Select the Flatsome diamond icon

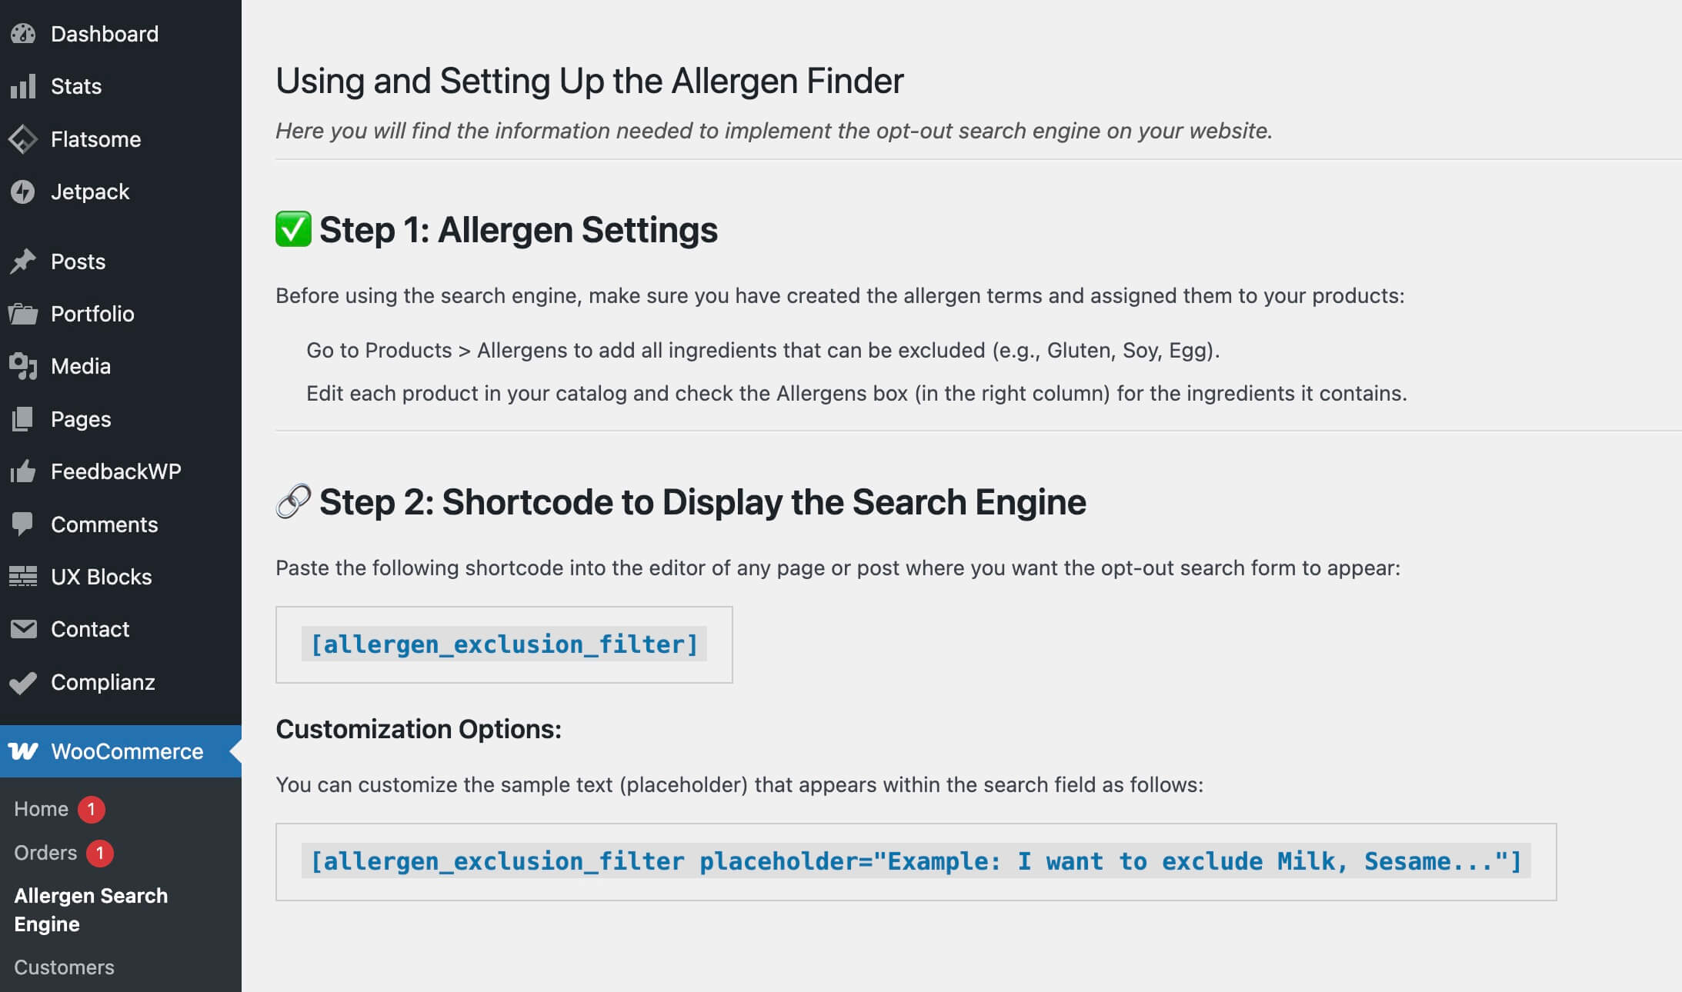[x=24, y=139]
